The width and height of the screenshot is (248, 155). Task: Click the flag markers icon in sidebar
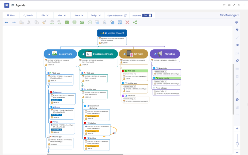click(x=237, y=45)
